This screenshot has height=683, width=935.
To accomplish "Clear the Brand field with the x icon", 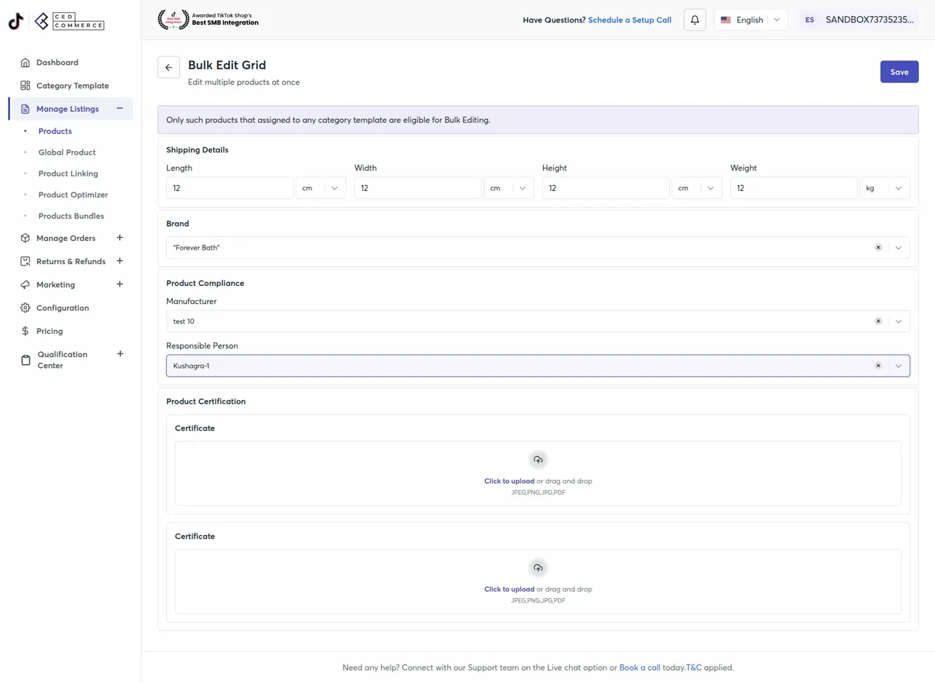I will [878, 248].
